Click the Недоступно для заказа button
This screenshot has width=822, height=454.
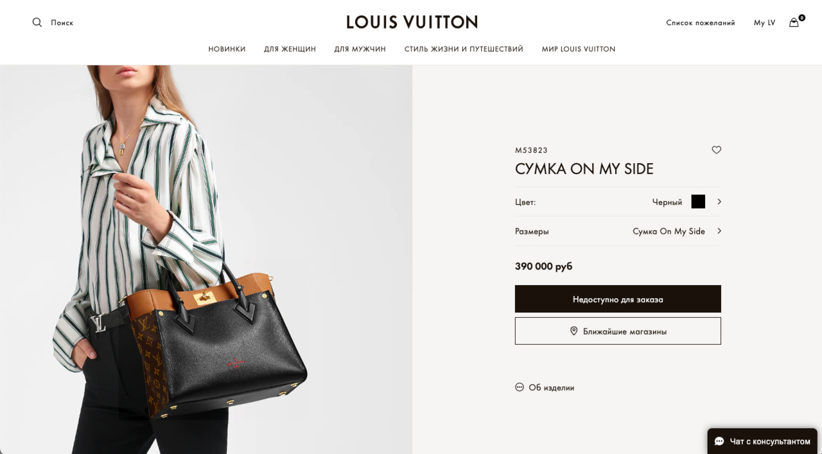click(x=618, y=299)
